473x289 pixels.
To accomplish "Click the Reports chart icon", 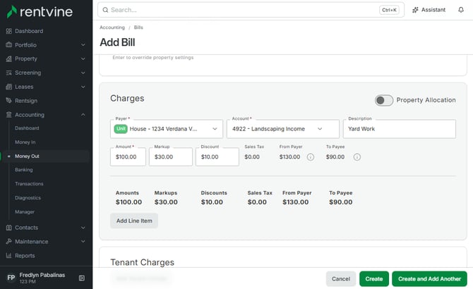I will tap(8, 256).
